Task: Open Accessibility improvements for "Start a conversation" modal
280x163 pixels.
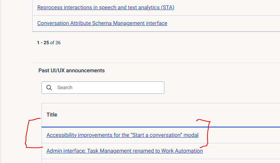Action: pyautogui.click(x=123, y=135)
